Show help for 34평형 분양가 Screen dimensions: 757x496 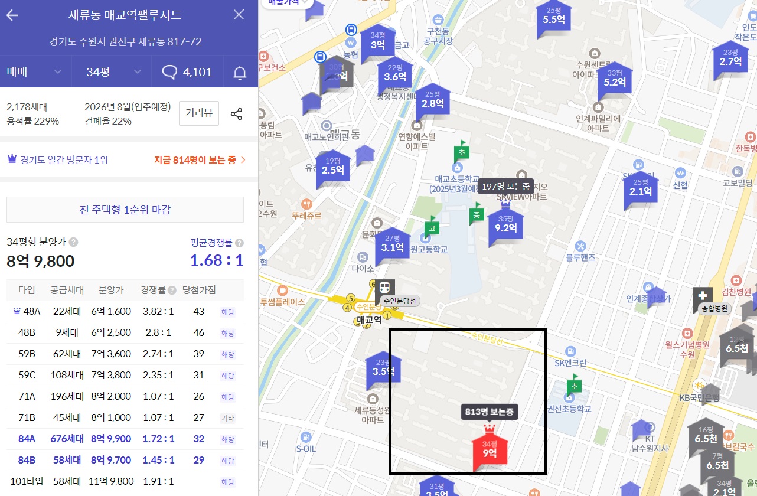point(74,242)
